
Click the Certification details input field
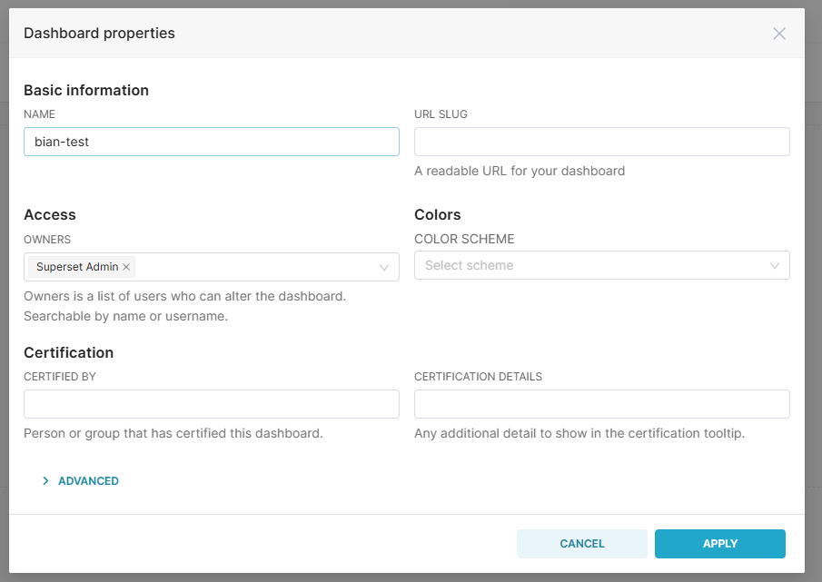pyautogui.click(x=602, y=404)
